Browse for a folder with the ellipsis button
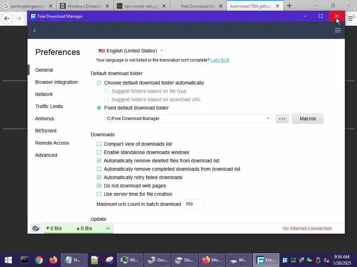 click(282, 119)
